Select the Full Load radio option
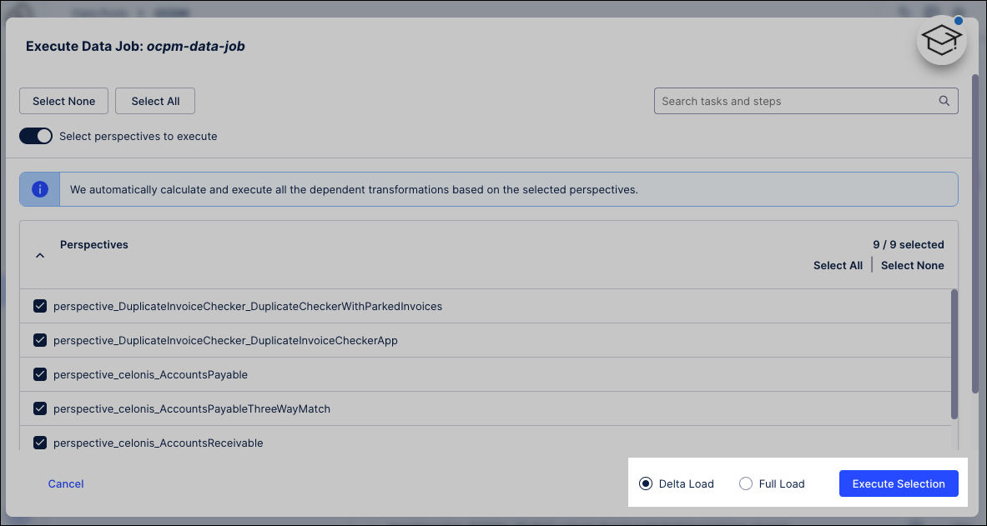Screen dimensions: 987x526 pos(746,483)
